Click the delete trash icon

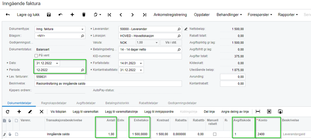pyautogui.click(x=84, y=15)
